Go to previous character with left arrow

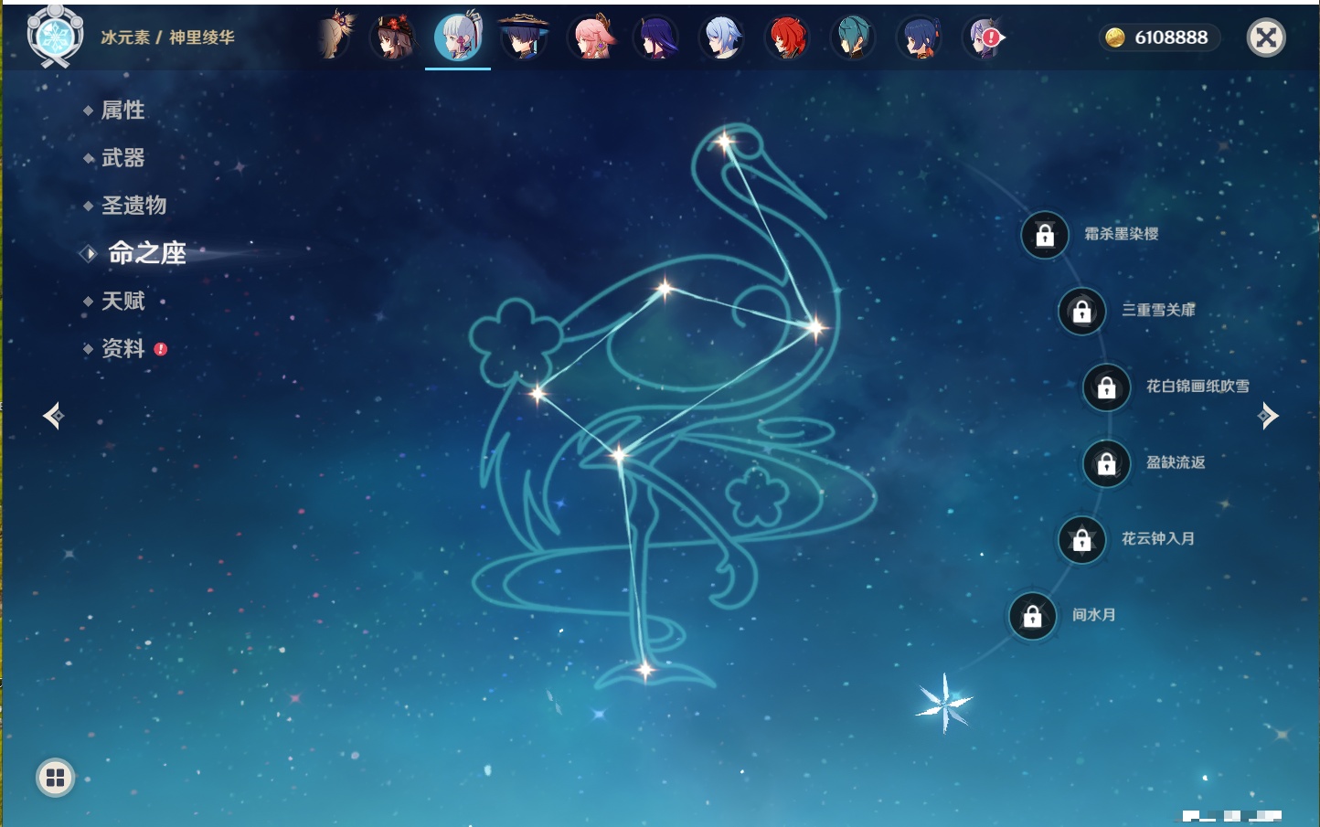click(x=53, y=416)
